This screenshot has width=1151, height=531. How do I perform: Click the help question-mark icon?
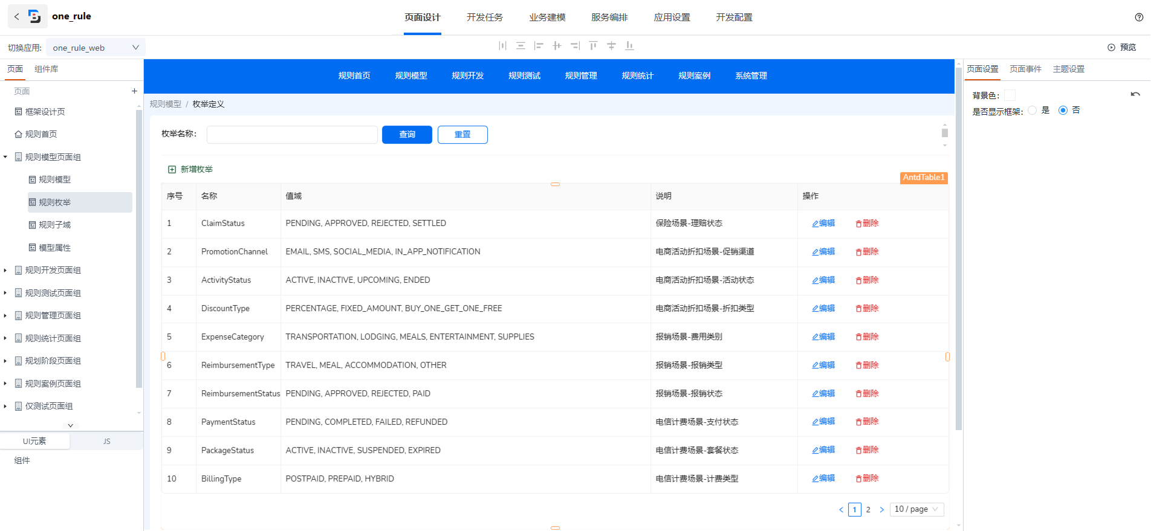[x=1139, y=17]
